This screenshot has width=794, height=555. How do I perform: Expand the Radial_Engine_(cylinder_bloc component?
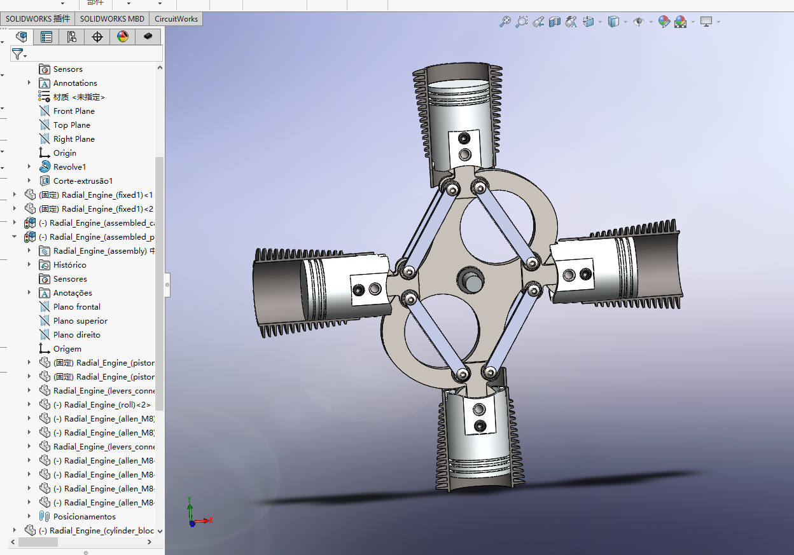15,530
